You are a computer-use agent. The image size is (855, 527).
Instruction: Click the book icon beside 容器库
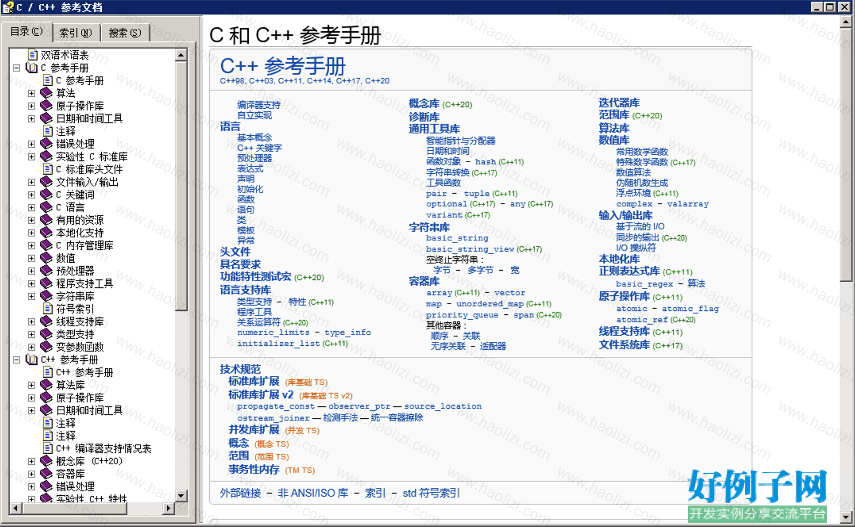pos(46,474)
